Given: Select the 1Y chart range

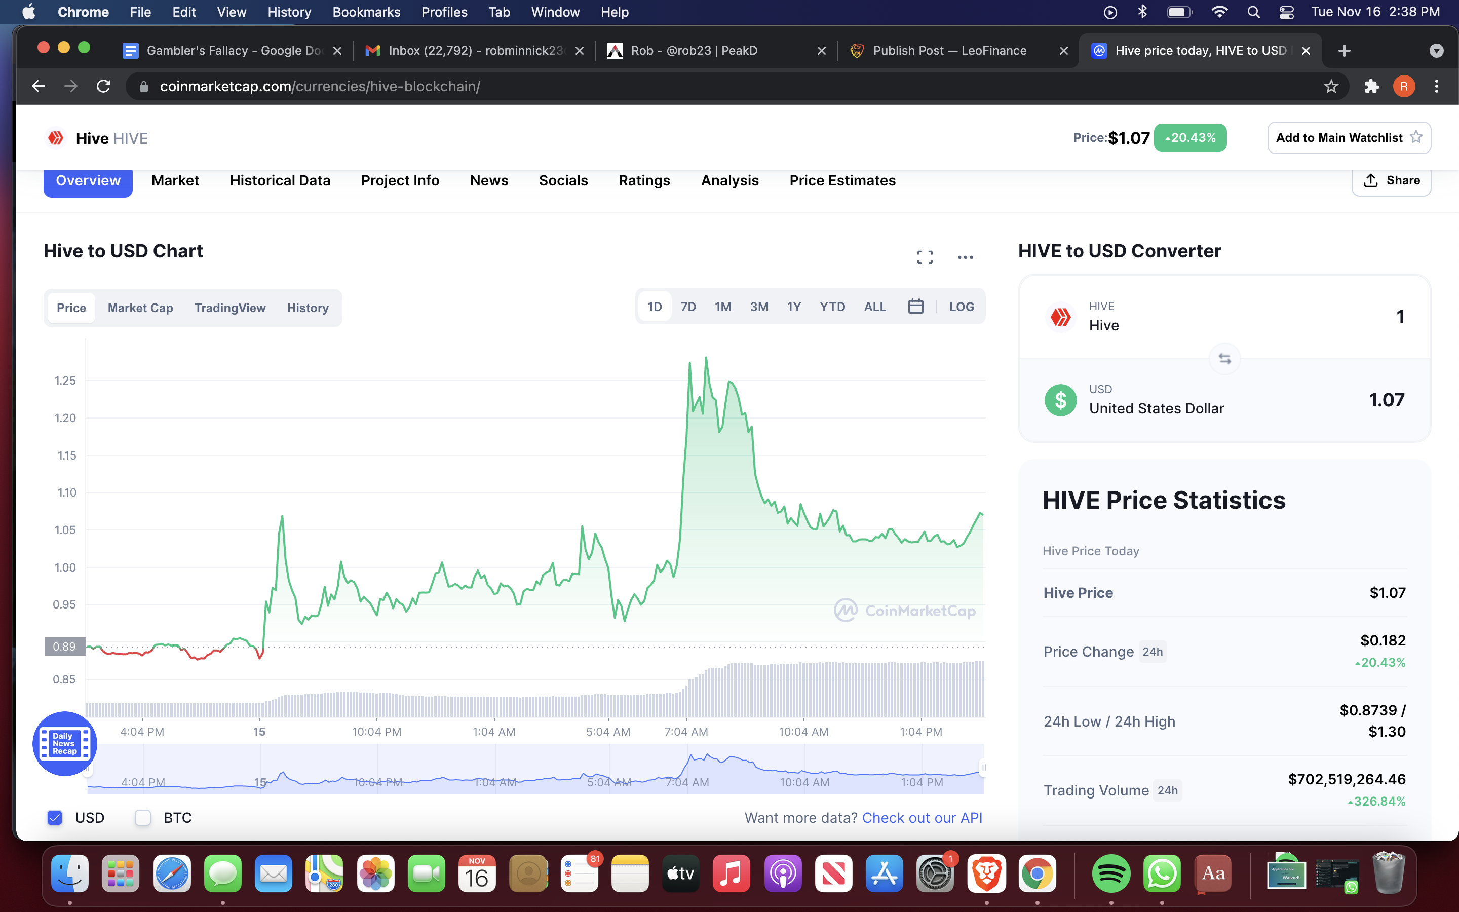Looking at the screenshot, I should [x=793, y=307].
